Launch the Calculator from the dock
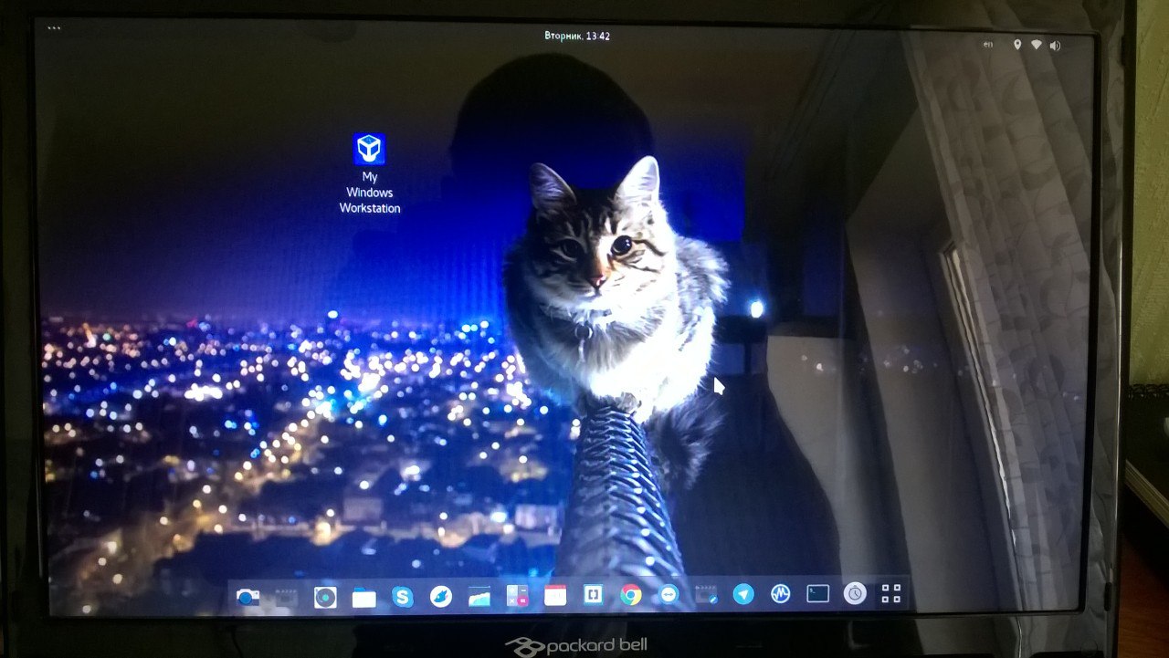Viewport: 1169px width, 658px height. tap(518, 596)
